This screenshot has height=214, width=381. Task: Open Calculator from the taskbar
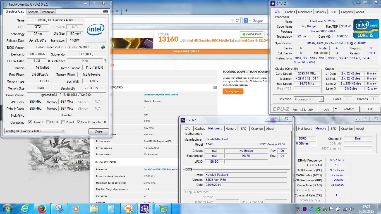pos(111,209)
